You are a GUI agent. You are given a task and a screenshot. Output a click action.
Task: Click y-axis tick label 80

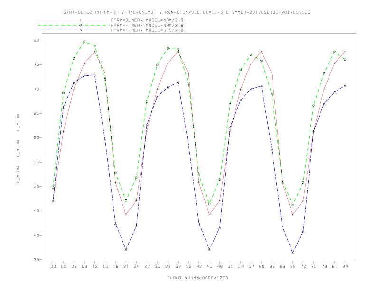click(x=36, y=40)
